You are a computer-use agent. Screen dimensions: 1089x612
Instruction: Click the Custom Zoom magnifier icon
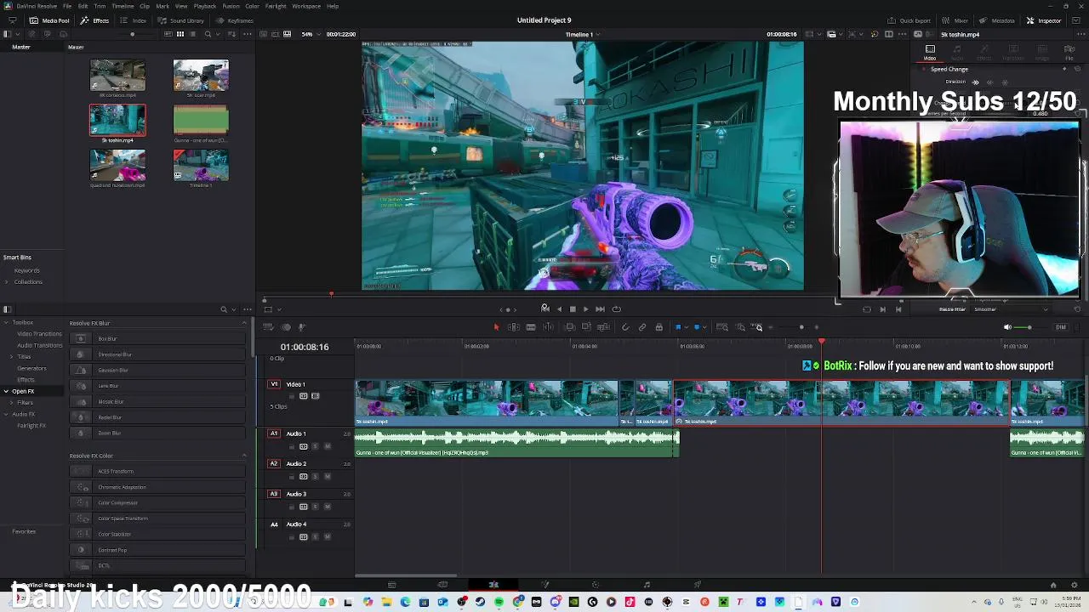(758, 327)
